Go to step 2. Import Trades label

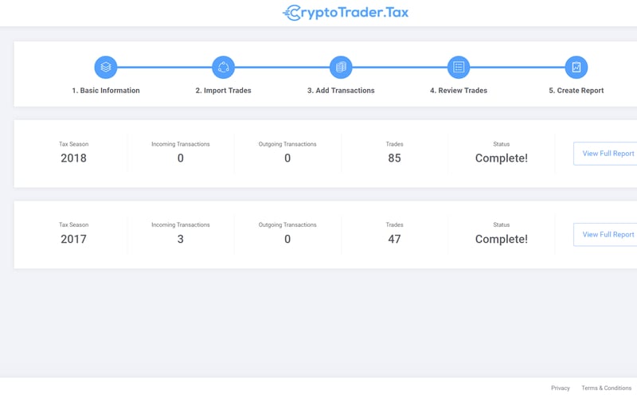click(224, 91)
